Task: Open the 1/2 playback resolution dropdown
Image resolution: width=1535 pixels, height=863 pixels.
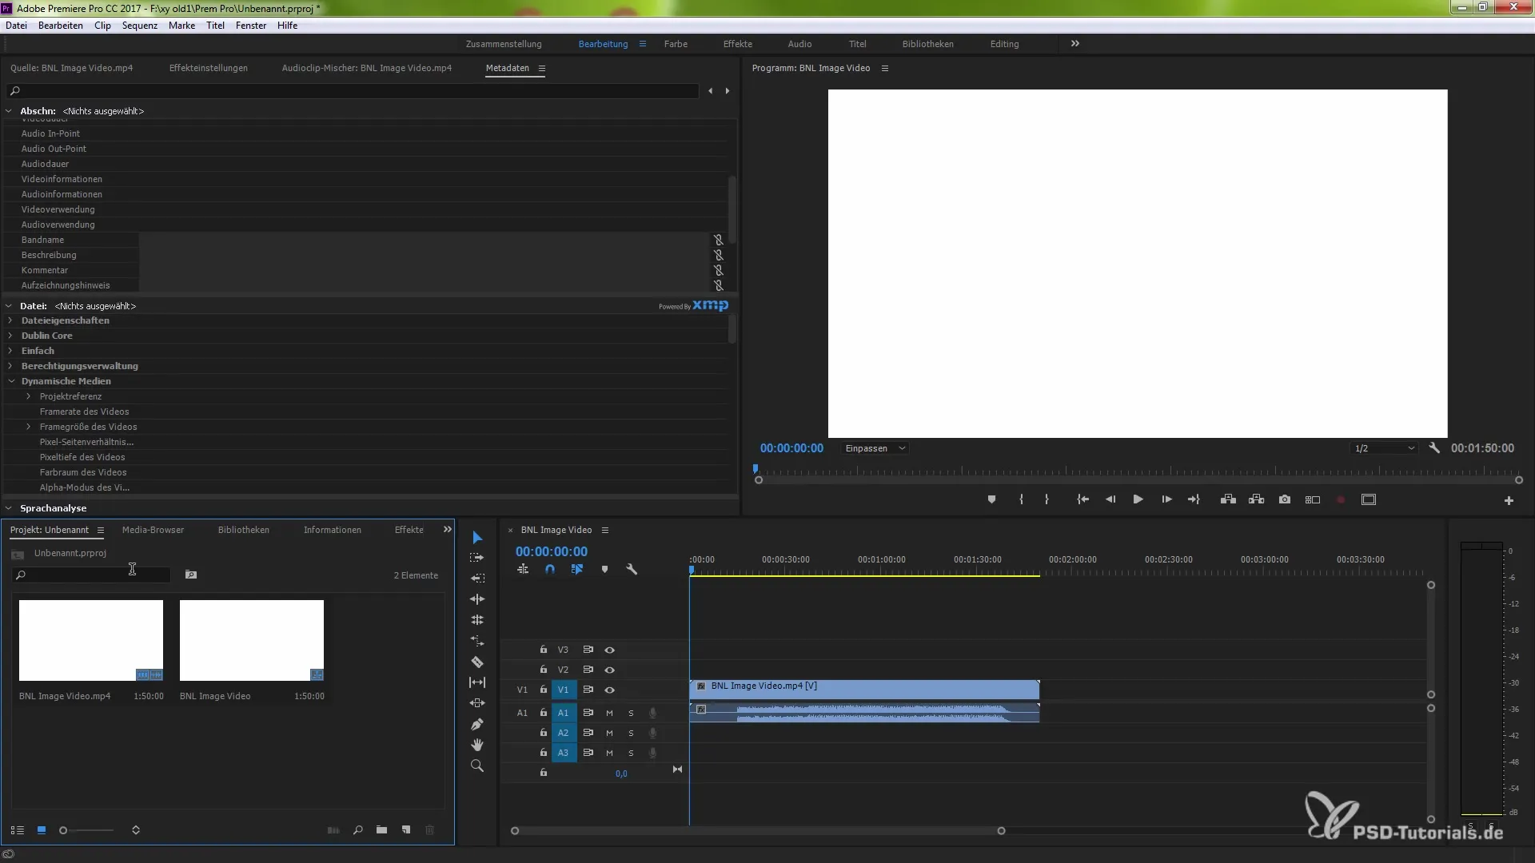Action: (1384, 448)
